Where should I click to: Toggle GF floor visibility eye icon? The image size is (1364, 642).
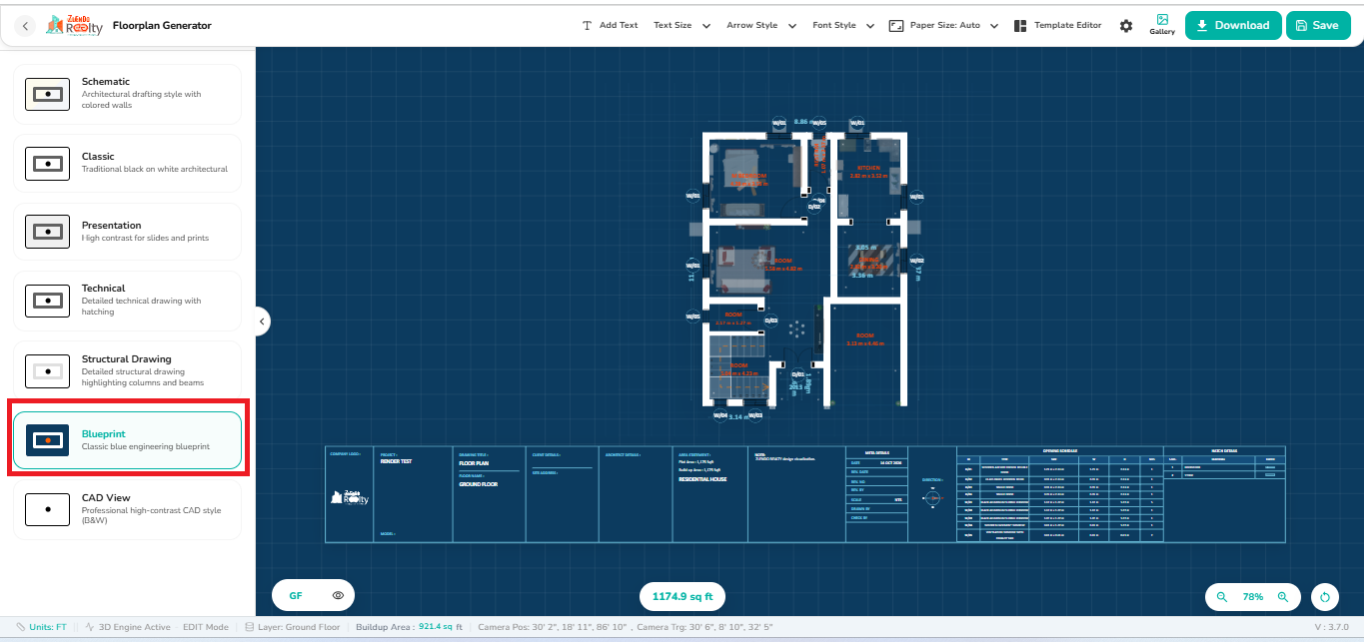338,596
